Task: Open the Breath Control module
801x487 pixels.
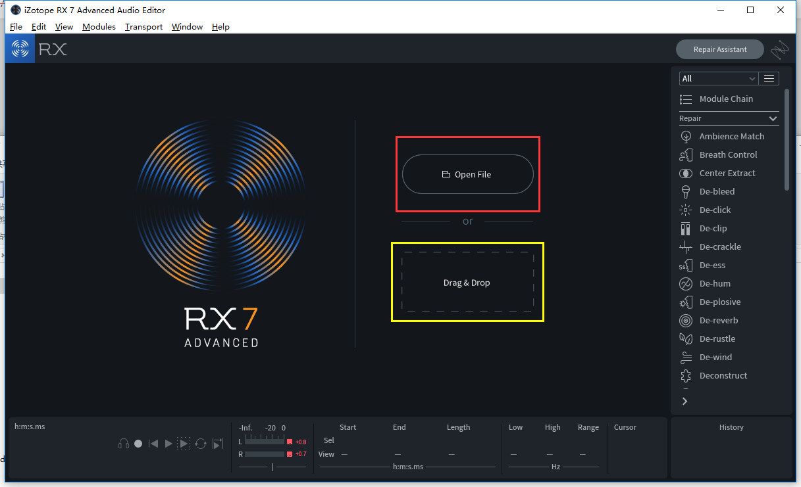Action: pyautogui.click(x=728, y=155)
